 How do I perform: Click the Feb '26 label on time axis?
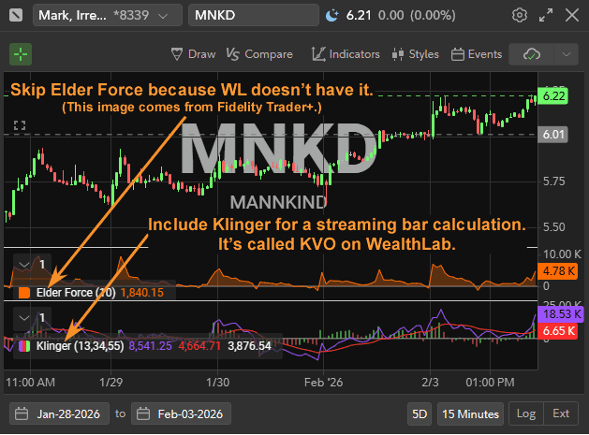[x=323, y=383]
